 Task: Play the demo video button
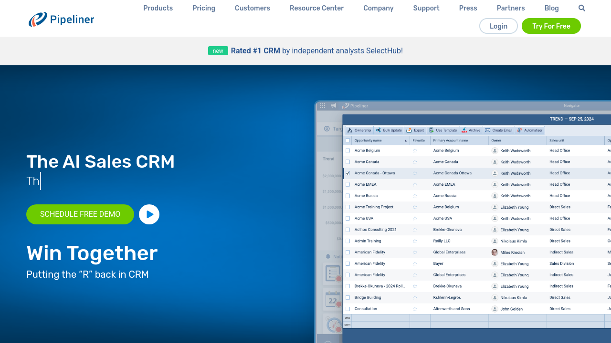149,214
